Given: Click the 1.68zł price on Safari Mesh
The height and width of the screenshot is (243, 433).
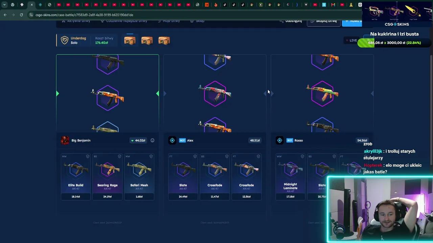Looking at the screenshot, I should pos(139,196).
